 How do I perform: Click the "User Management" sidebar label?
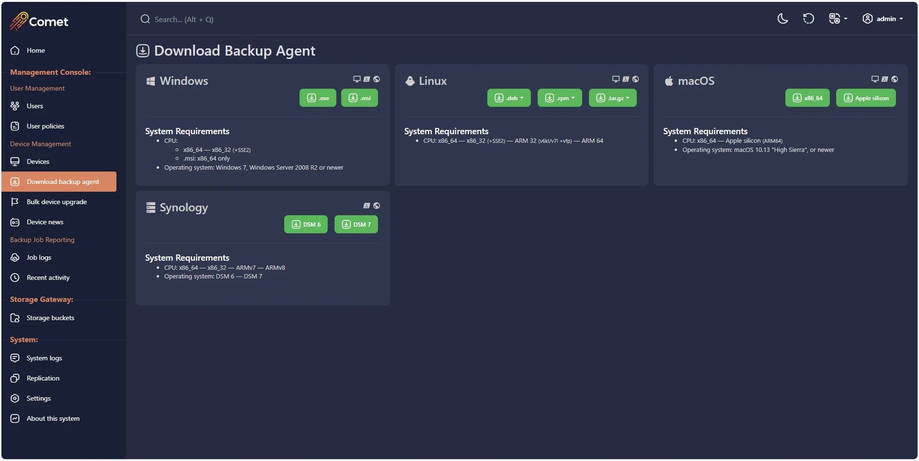coord(37,88)
